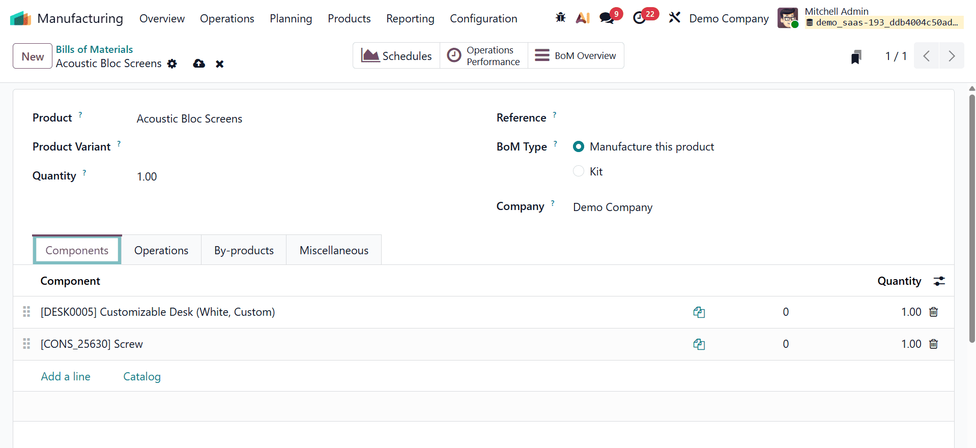
Task: Select the Kit BoM type
Action: click(579, 171)
